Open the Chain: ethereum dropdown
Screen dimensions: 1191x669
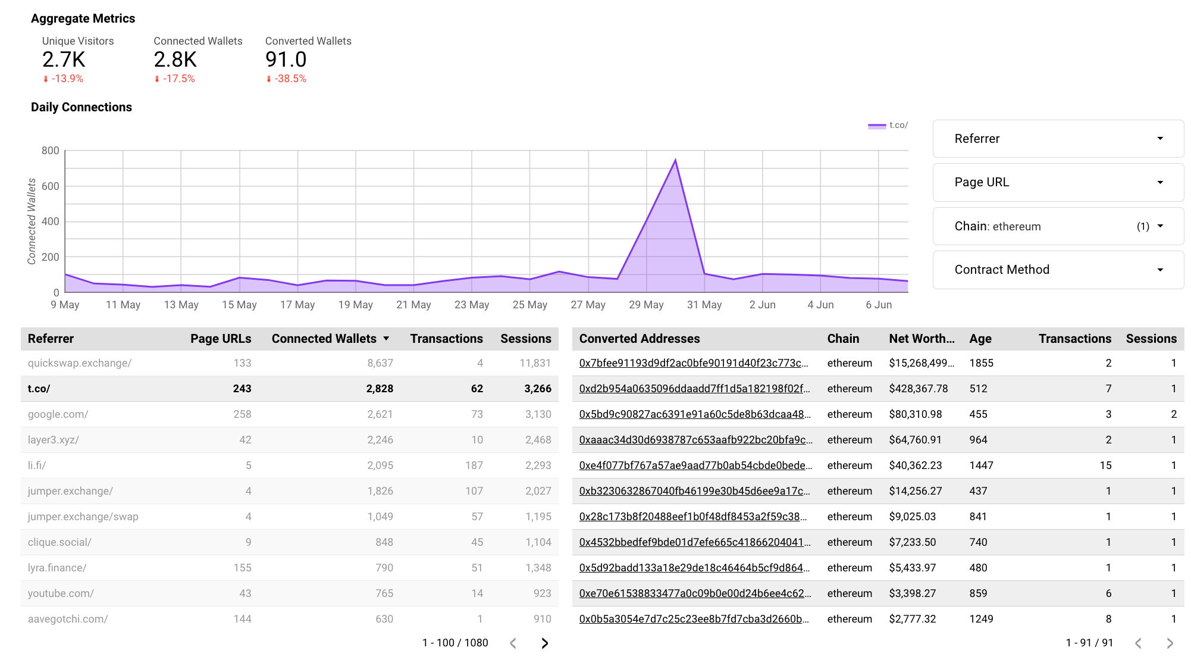[1058, 226]
